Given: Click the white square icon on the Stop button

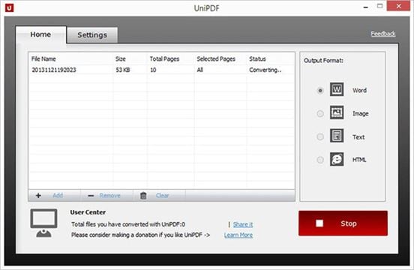Looking at the screenshot, I should coord(319,223).
